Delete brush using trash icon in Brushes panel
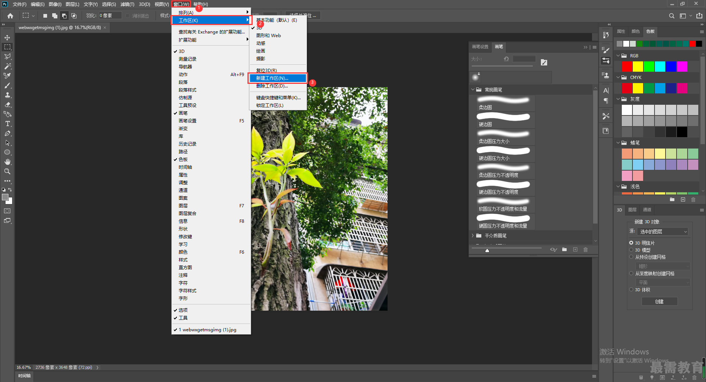706x382 pixels. (x=585, y=250)
